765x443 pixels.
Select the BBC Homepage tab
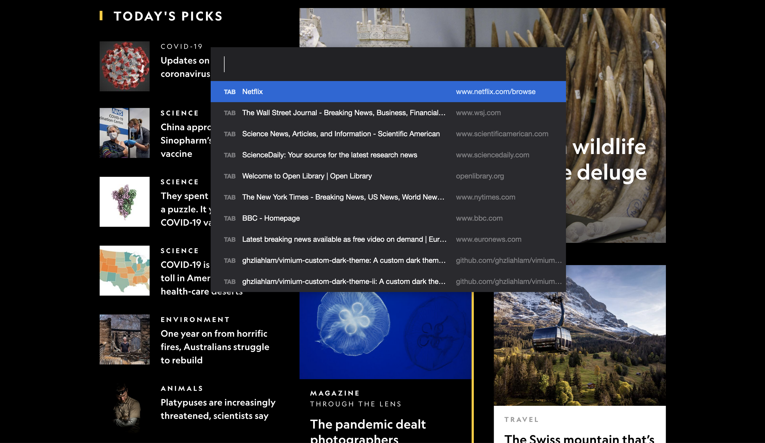[x=388, y=218]
